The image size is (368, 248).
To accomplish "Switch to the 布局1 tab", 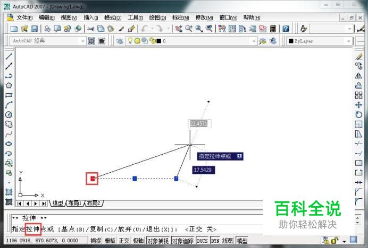I will pyautogui.click(x=75, y=203).
